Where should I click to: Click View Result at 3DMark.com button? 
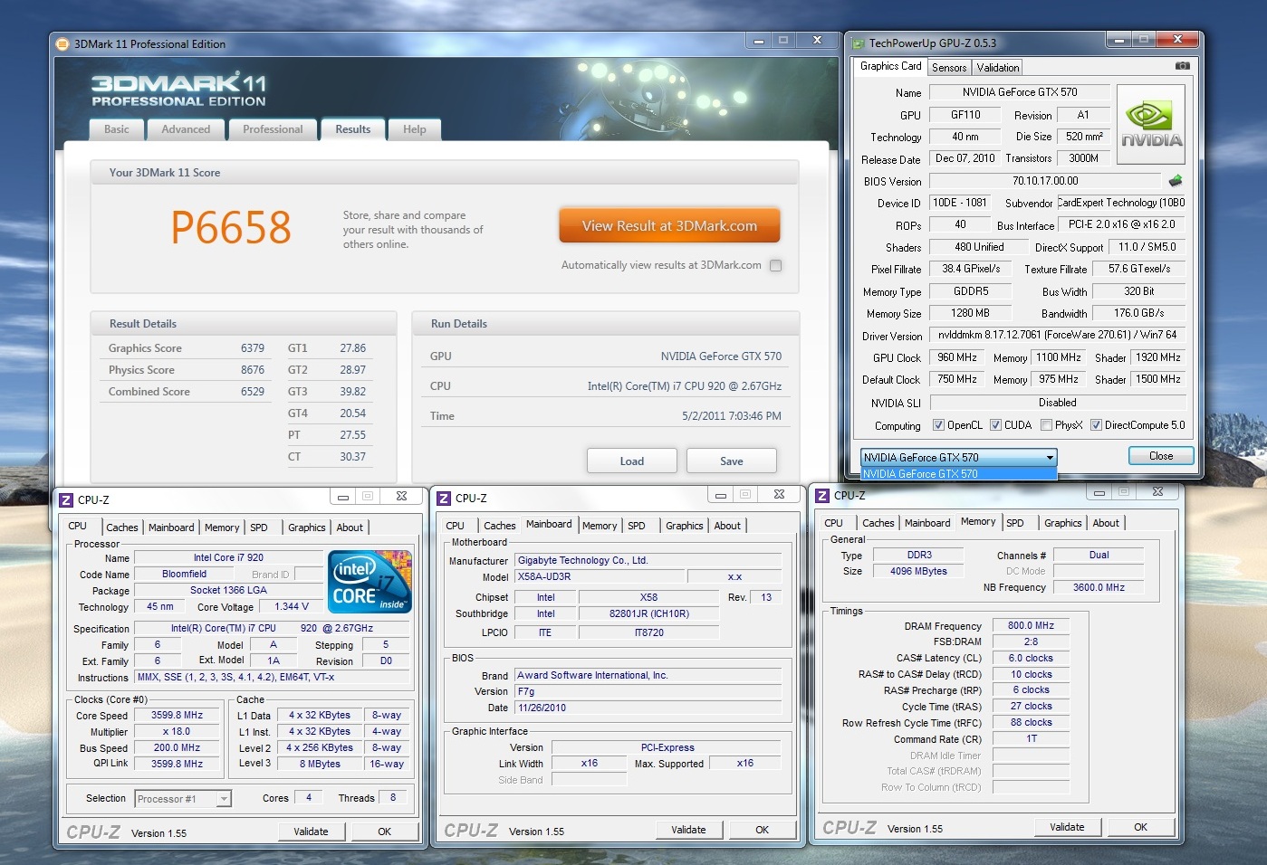click(669, 226)
